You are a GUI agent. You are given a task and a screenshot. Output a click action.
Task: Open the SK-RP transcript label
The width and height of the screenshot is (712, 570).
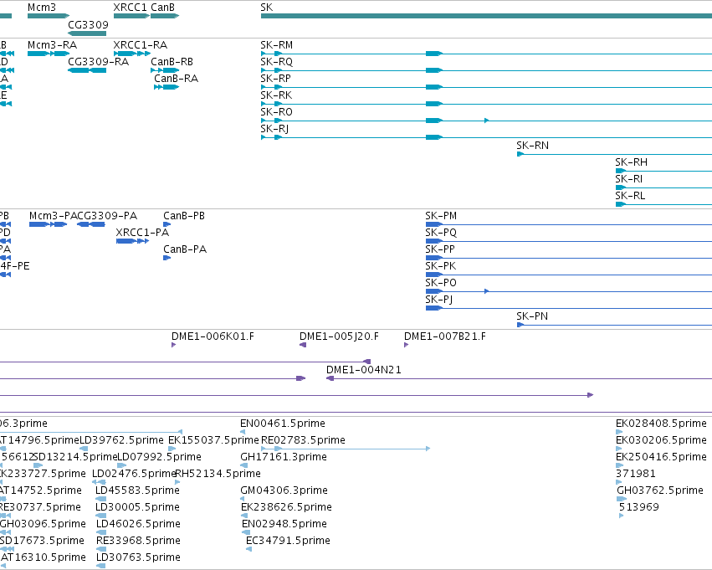click(275, 78)
